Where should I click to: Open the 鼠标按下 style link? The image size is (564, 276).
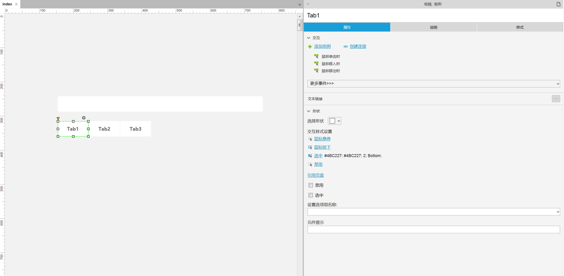322,147
